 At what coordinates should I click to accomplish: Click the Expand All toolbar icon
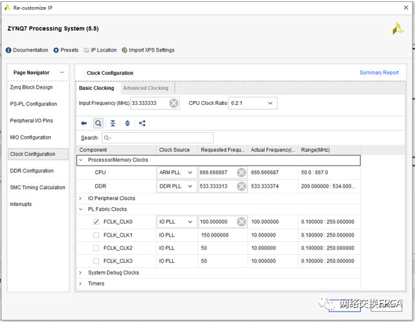point(127,123)
